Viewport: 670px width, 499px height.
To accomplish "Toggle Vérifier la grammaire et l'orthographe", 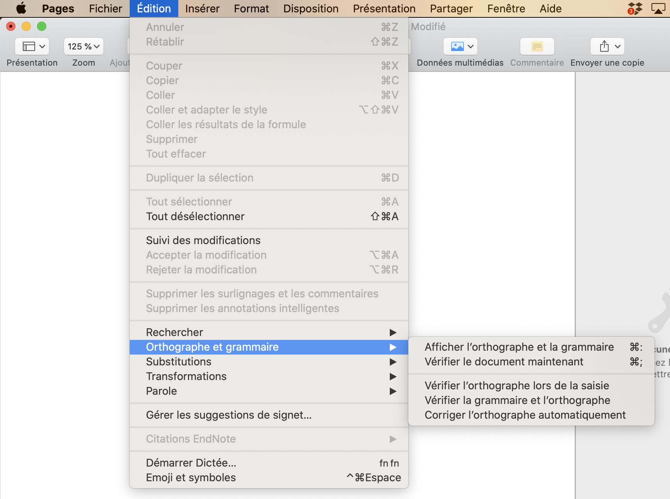I will (517, 400).
